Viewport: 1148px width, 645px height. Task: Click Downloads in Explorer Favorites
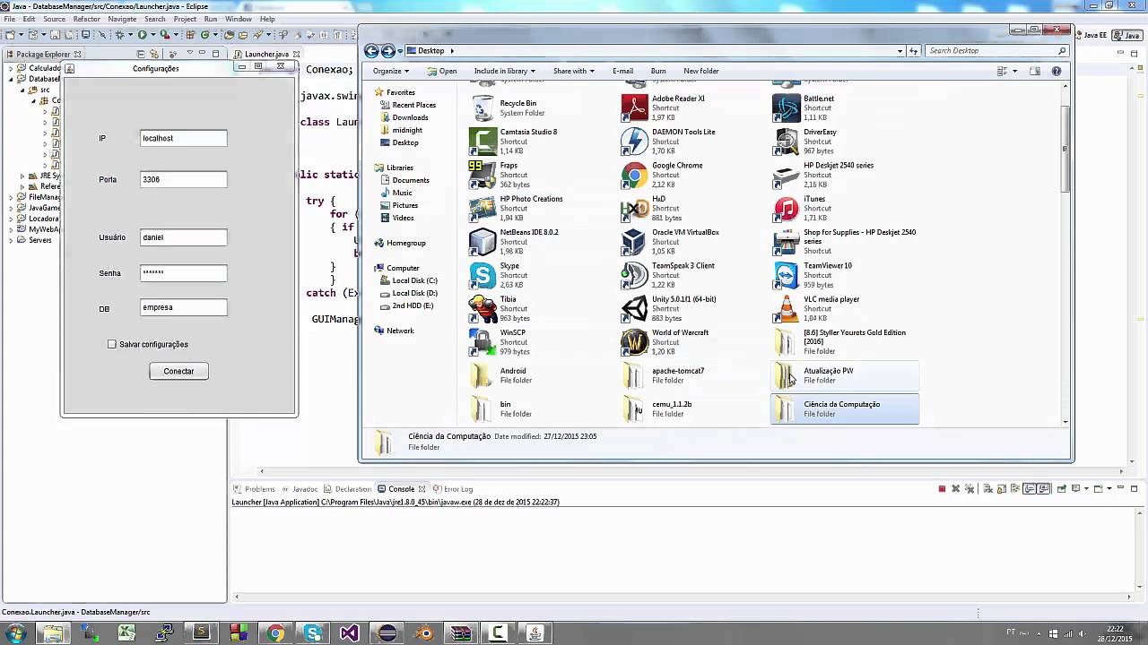[x=410, y=117]
